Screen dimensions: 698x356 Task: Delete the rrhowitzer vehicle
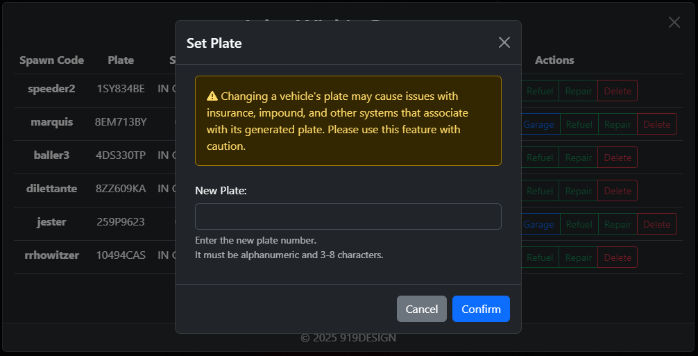(x=618, y=257)
